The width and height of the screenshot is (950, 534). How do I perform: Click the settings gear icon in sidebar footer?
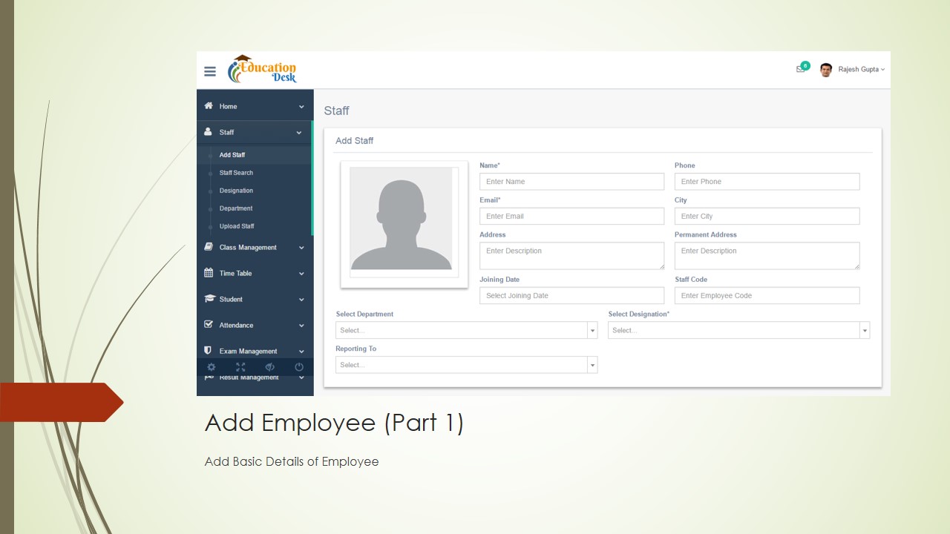pyautogui.click(x=212, y=367)
